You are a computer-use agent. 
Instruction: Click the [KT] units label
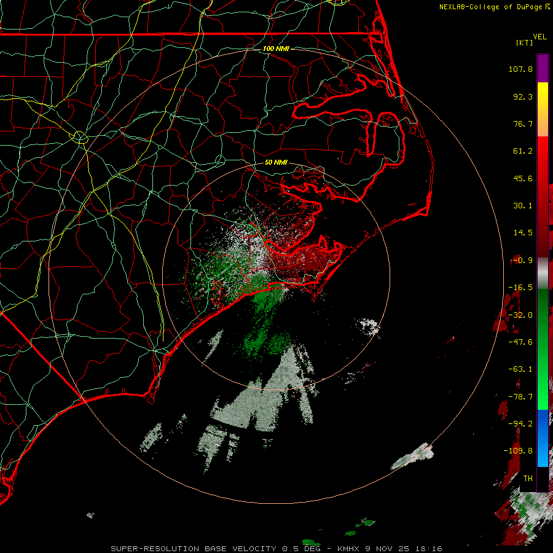(x=525, y=42)
